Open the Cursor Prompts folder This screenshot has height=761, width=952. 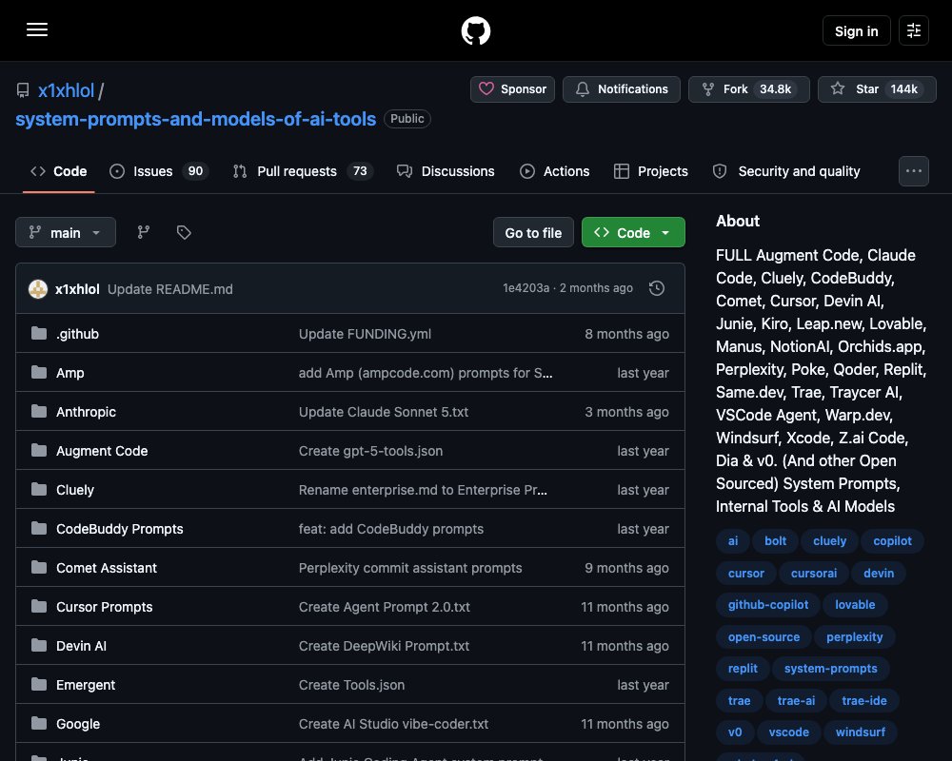[105, 607]
